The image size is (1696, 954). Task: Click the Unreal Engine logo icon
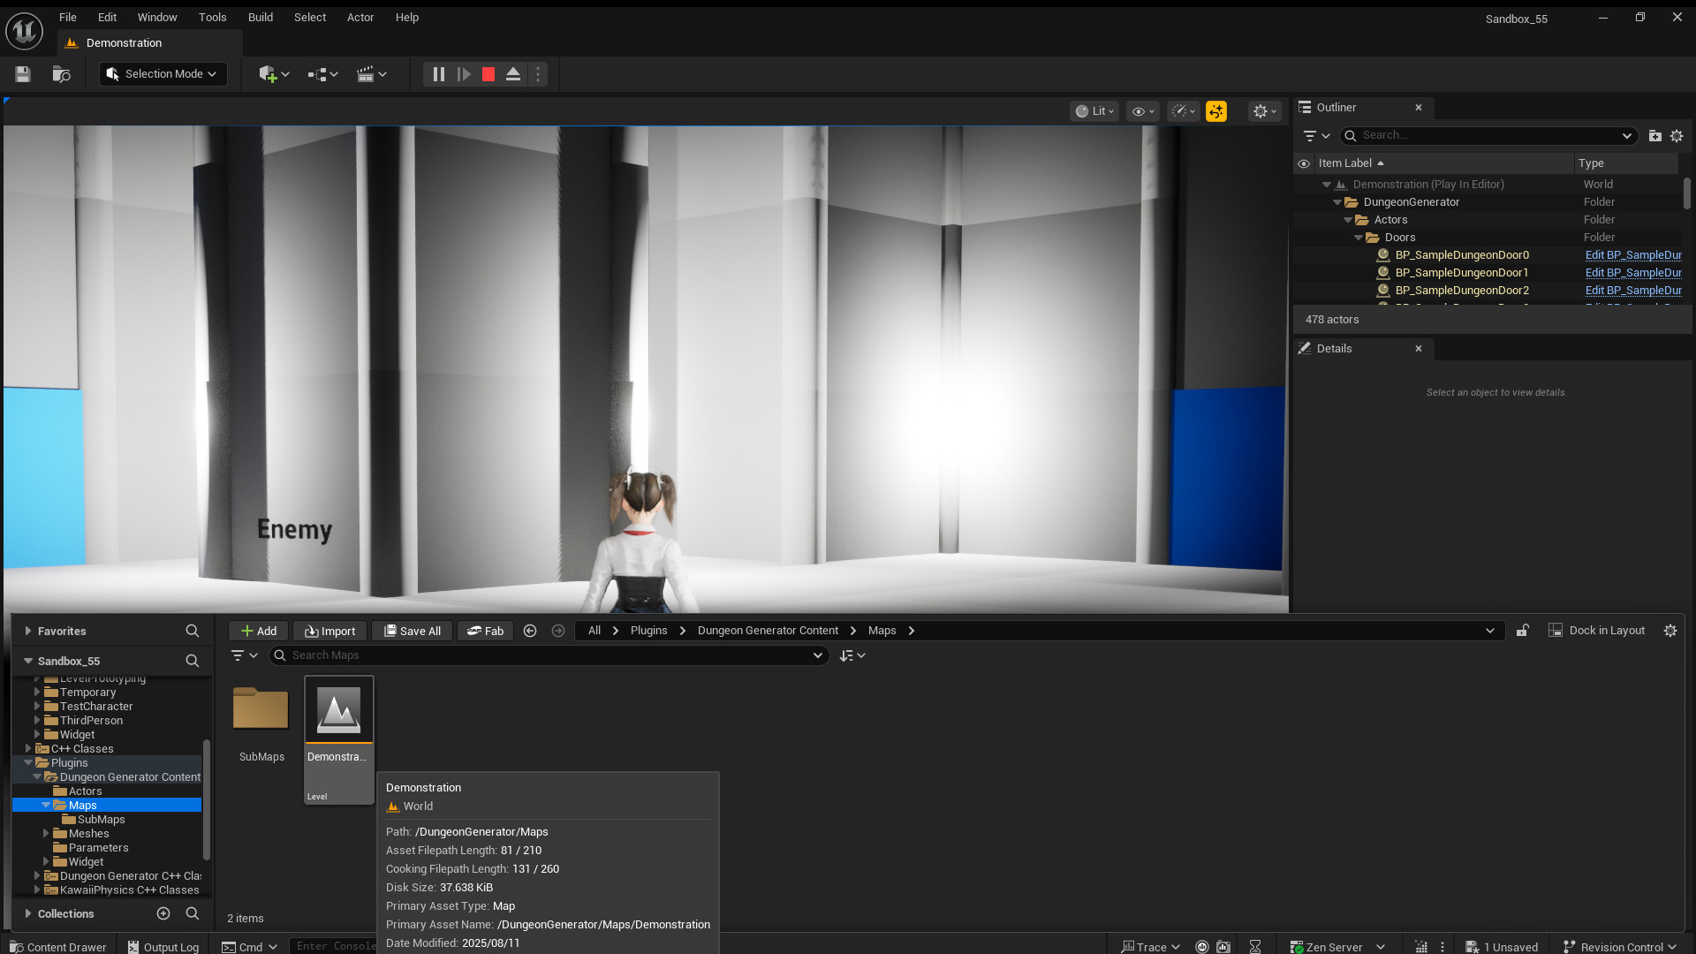[24, 32]
